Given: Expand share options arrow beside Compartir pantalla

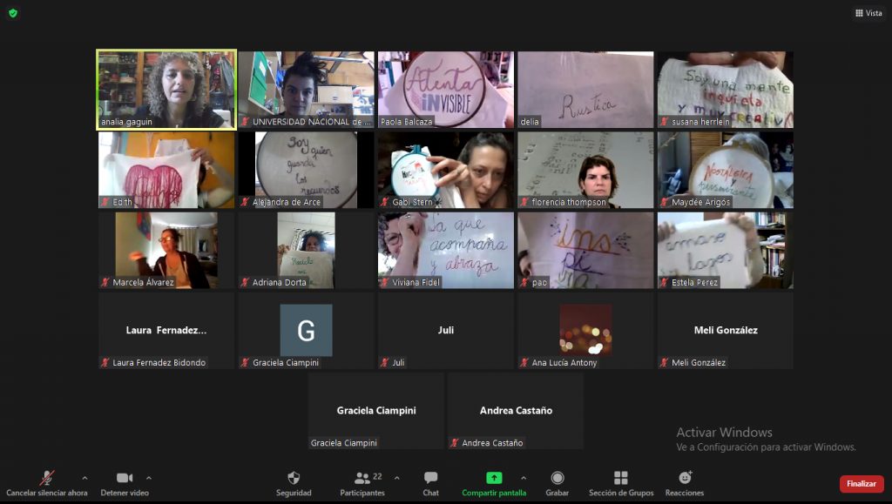Looking at the screenshot, I should (524, 478).
